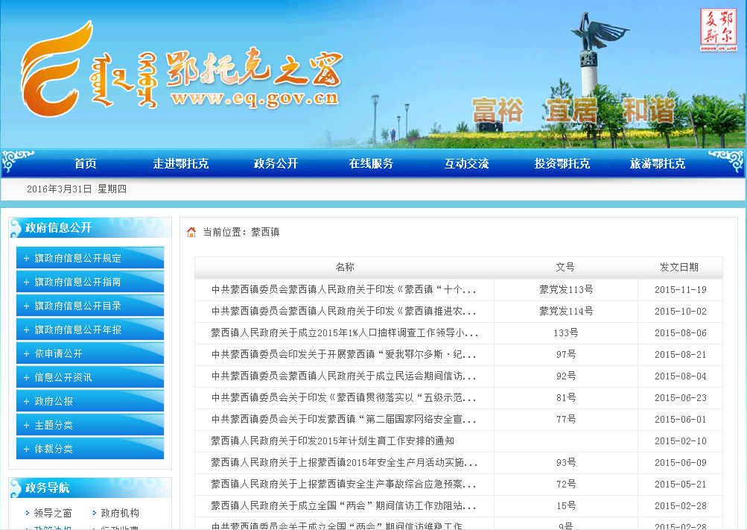This screenshot has height=530, width=747.
Task: Expand 旗政府信息公开年报 sidebar item
Action: (x=90, y=329)
